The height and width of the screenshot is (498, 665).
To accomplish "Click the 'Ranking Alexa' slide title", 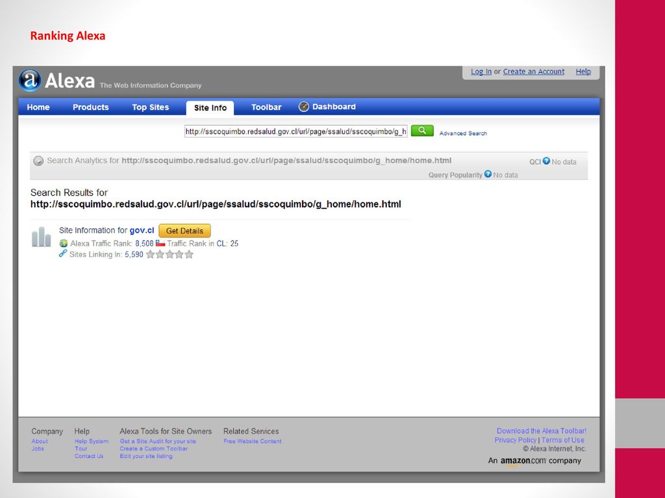I will pyautogui.click(x=68, y=36).
